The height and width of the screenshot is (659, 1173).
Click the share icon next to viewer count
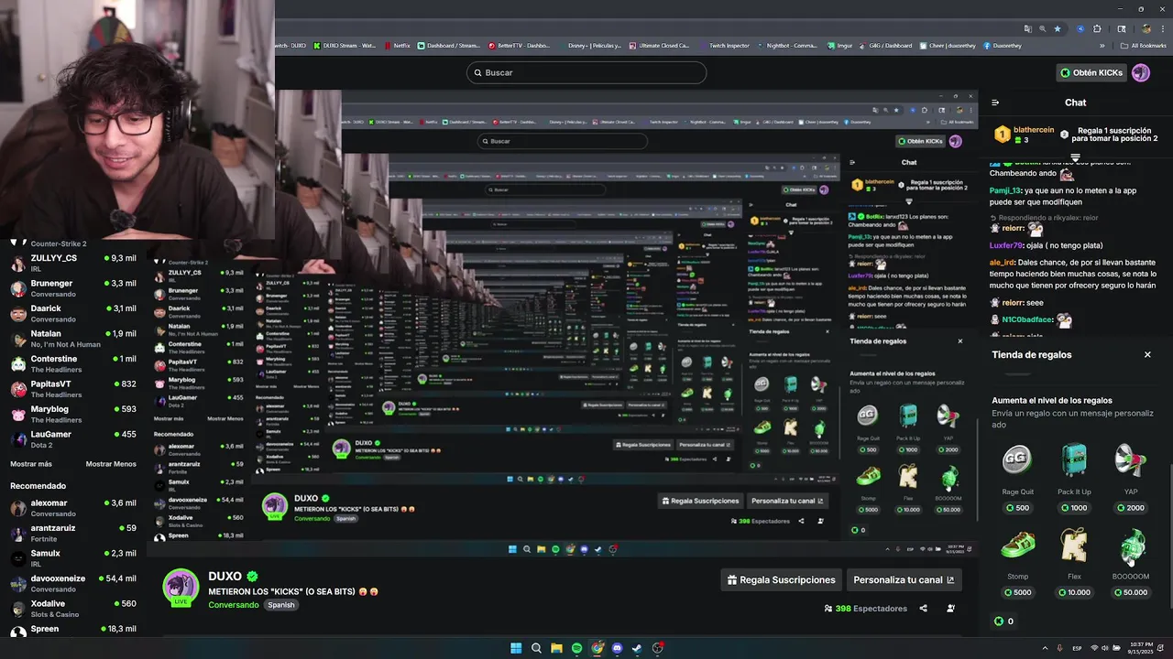click(923, 608)
